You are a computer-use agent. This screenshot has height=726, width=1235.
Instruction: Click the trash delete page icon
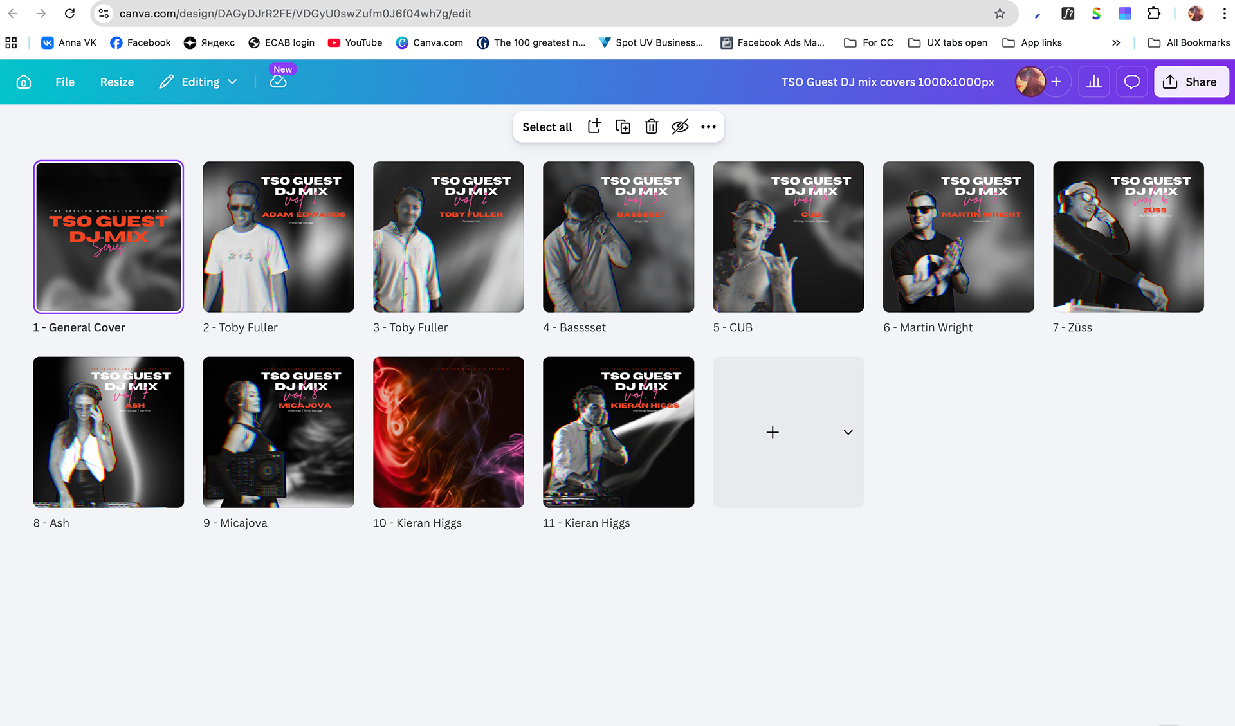tap(651, 127)
